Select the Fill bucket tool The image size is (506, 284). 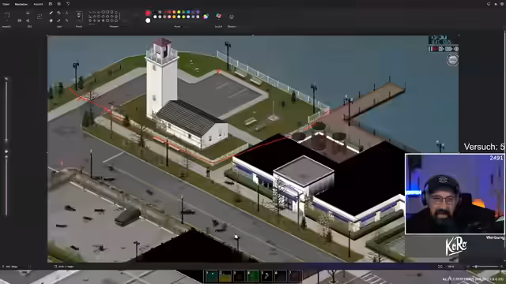[59, 13]
